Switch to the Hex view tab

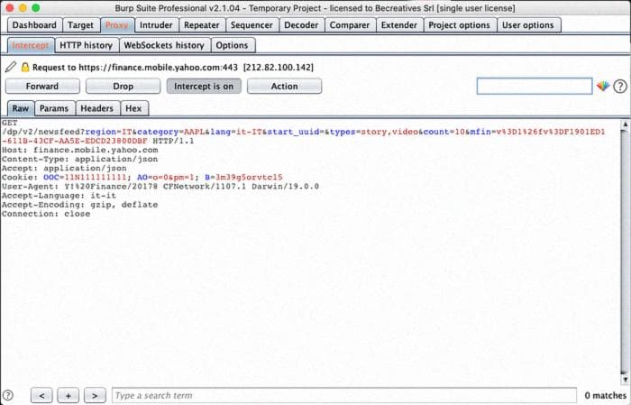[x=133, y=108]
